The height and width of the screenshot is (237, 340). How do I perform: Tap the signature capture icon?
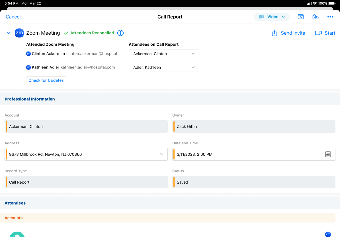(315, 17)
